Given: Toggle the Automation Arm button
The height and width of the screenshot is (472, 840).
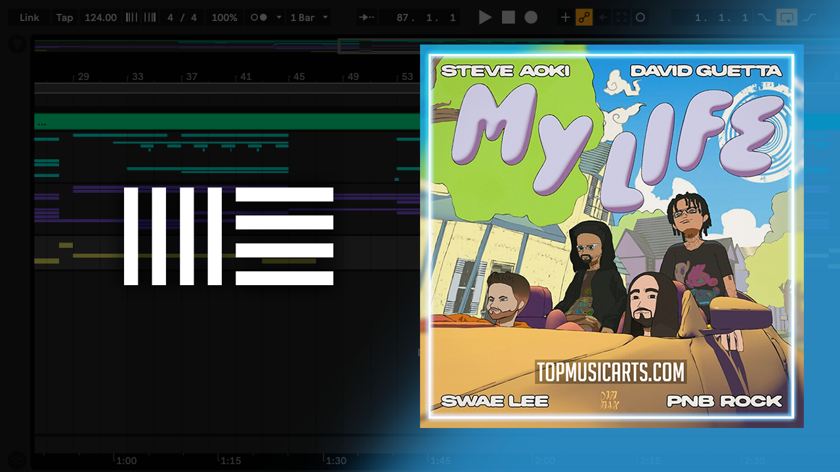Looking at the screenshot, I should tap(584, 18).
